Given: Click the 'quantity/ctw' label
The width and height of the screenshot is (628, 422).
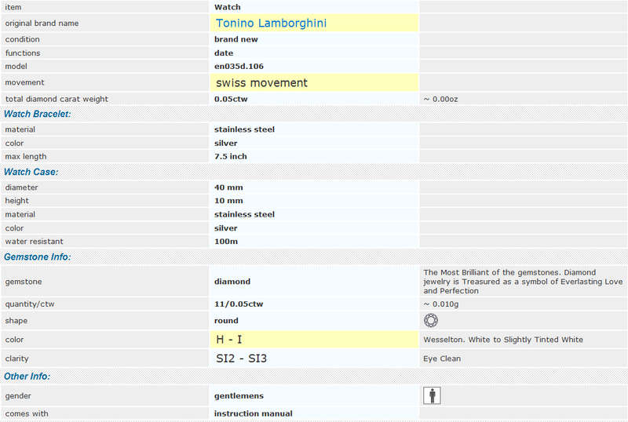Looking at the screenshot, I should point(30,304).
